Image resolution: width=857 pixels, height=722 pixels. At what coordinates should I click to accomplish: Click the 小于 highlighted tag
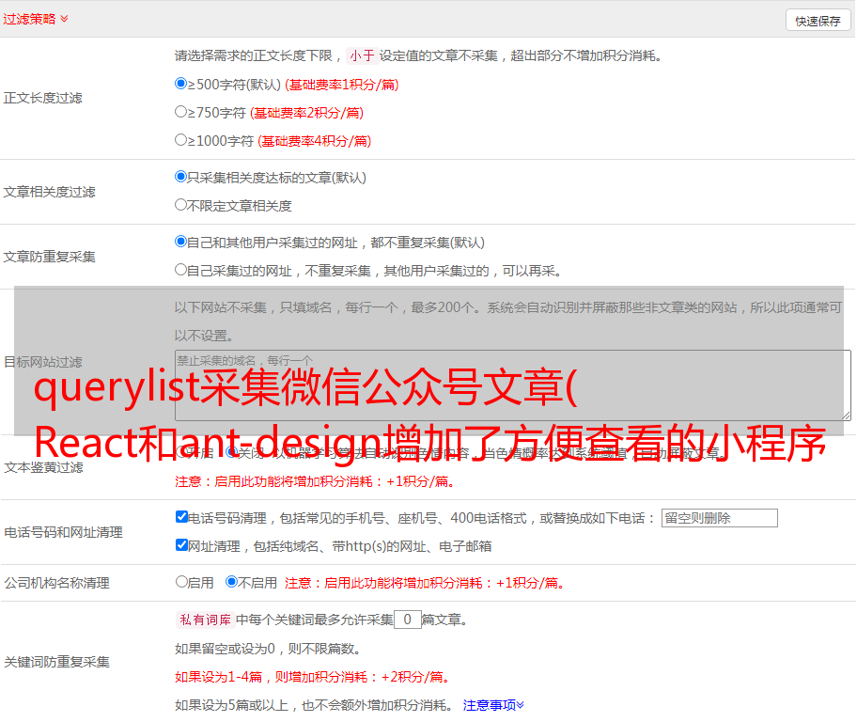pyautogui.click(x=362, y=55)
